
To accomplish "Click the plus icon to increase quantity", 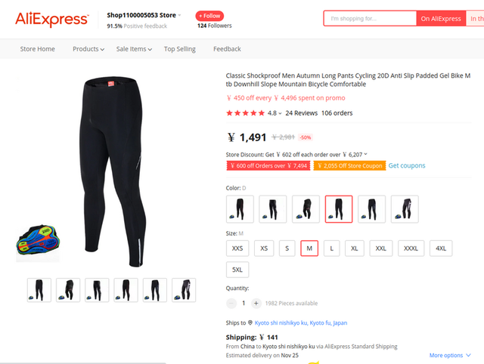I will pyautogui.click(x=256, y=304).
